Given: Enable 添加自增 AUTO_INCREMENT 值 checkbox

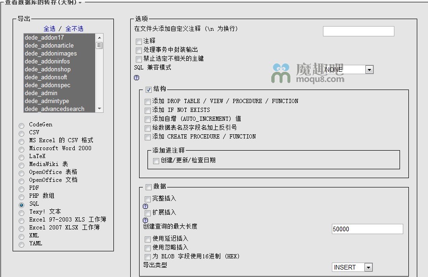Looking at the screenshot, I should [147, 119].
